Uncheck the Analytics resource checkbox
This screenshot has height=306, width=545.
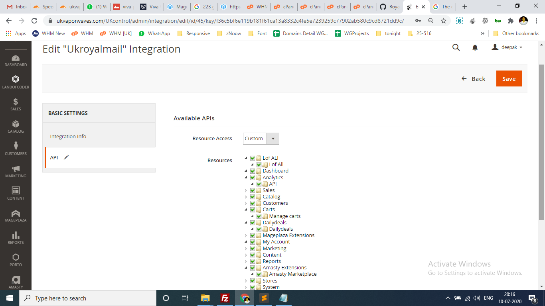(253, 177)
